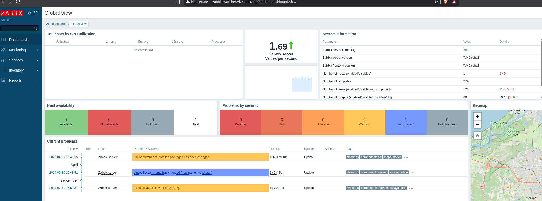Open the Services menu item
The width and height of the screenshot is (542, 201).
(x=21, y=60)
